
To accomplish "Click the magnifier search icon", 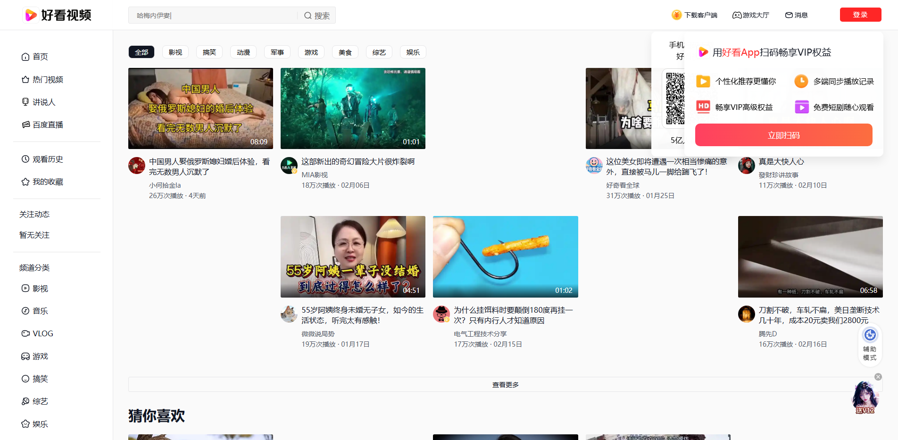I will pos(307,15).
